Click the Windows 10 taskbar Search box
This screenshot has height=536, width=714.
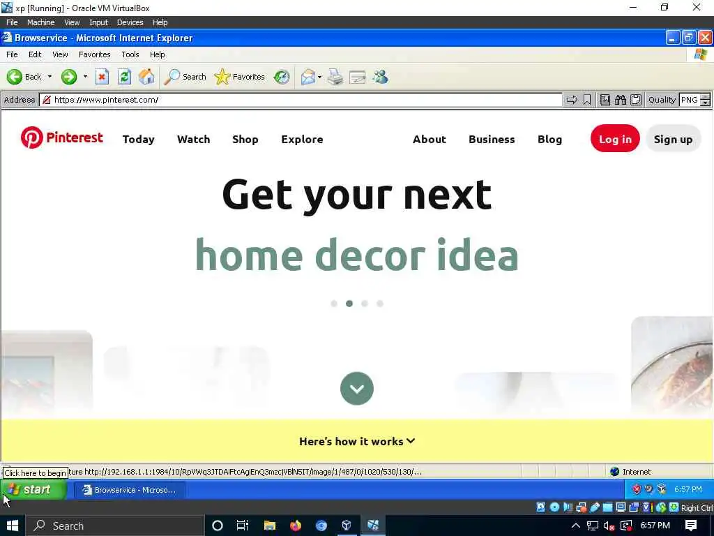[114, 526]
